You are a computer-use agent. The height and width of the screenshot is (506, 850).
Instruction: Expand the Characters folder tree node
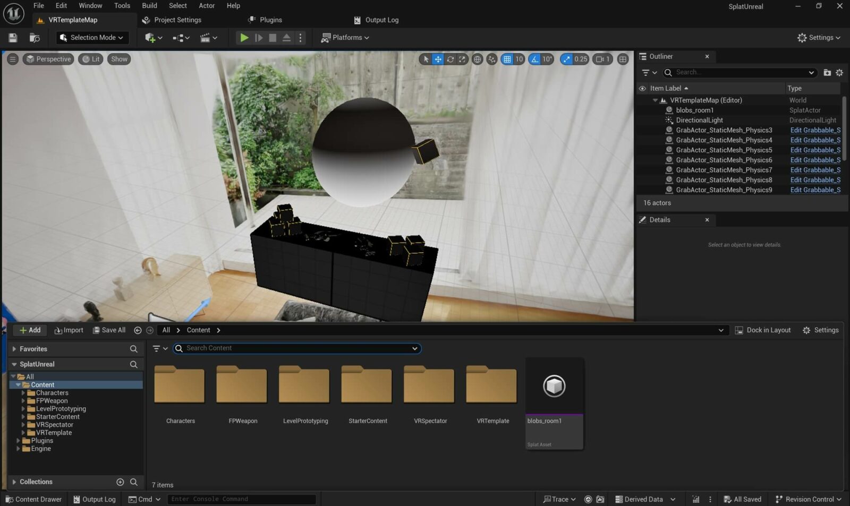[23, 393]
